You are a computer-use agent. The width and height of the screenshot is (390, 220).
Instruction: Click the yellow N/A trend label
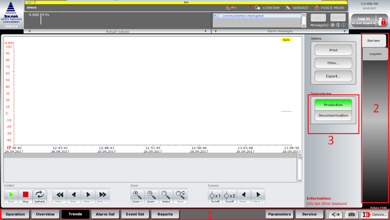[x=286, y=40]
